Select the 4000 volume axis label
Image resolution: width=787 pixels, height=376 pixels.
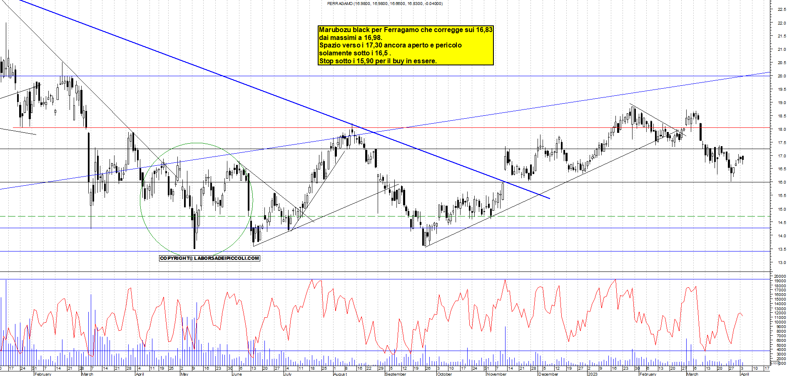tap(780, 350)
